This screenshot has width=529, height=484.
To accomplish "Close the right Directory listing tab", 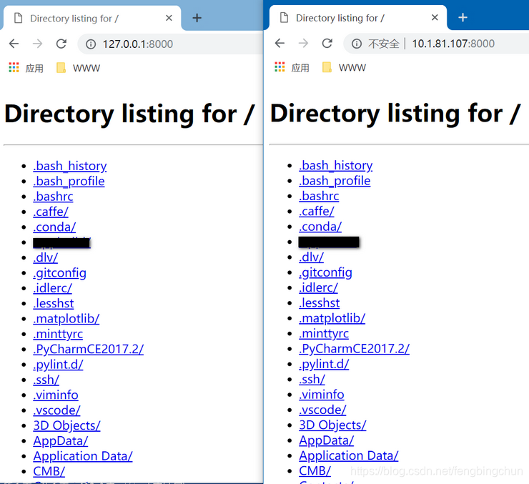I will [x=435, y=17].
